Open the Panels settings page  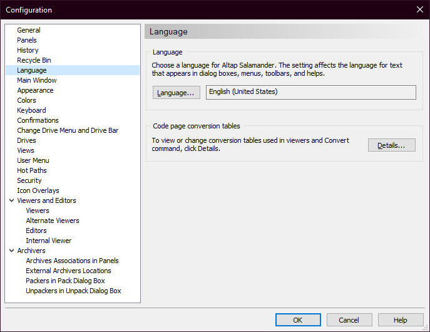27,40
